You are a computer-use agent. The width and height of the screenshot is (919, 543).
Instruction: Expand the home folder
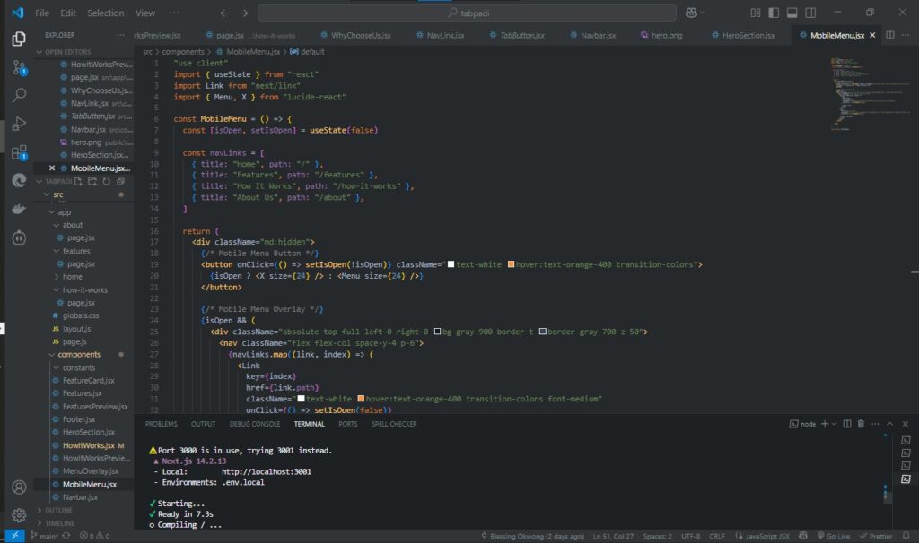coord(57,277)
